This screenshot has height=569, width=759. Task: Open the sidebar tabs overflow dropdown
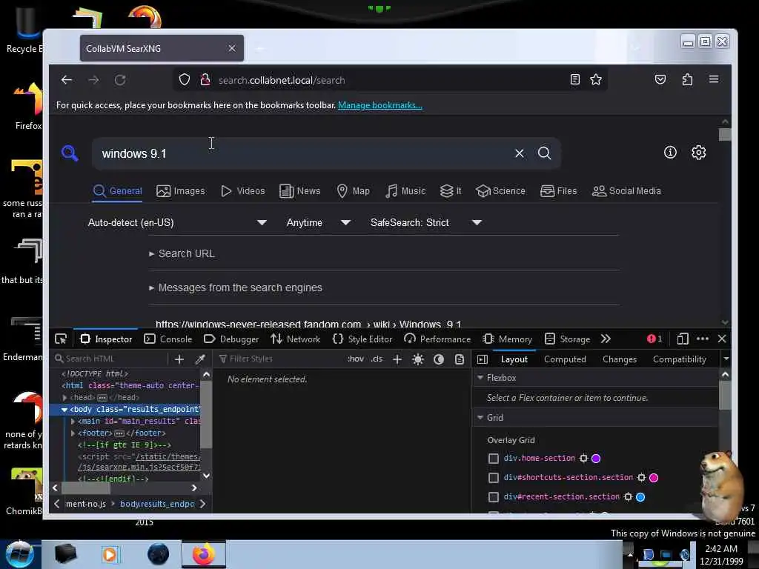726,359
